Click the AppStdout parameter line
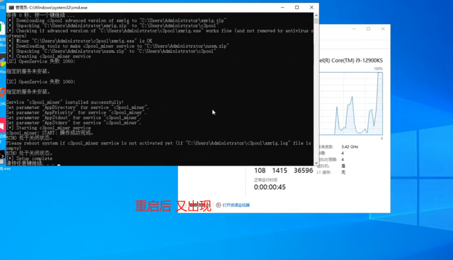Viewport: 453px width, 260px height. point(74,117)
